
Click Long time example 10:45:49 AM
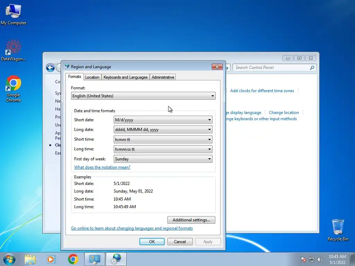coord(125,206)
